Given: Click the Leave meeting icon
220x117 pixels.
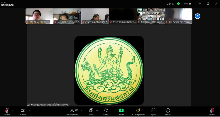Looking at the screenshot, I should [212, 111].
